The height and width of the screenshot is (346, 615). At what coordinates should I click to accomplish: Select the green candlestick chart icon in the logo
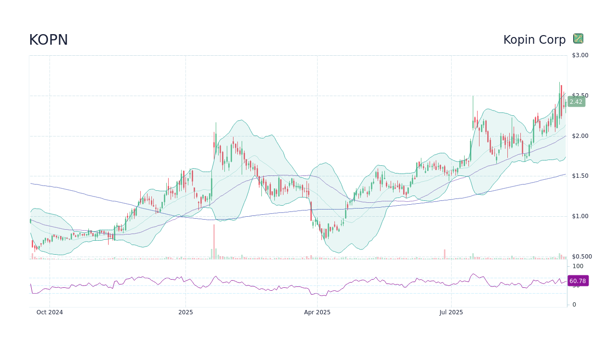coord(578,38)
